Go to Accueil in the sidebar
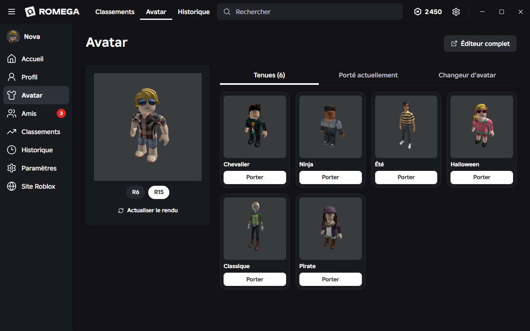Image resolution: width=530 pixels, height=331 pixels. point(36,59)
